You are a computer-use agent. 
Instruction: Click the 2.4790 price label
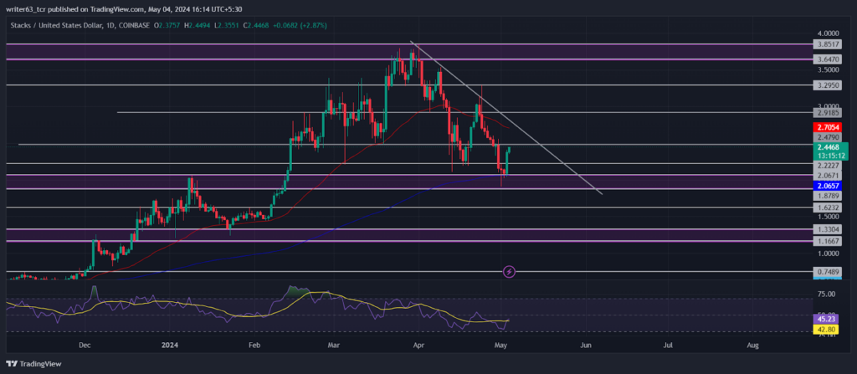826,136
